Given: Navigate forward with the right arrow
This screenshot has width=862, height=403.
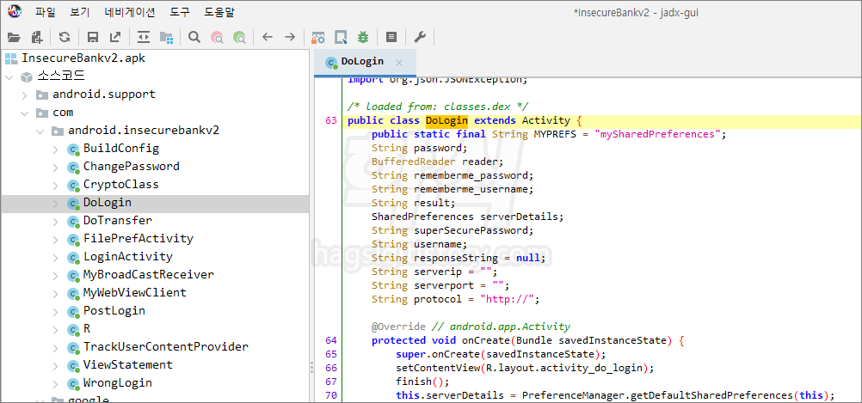Looking at the screenshot, I should point(290,37).
